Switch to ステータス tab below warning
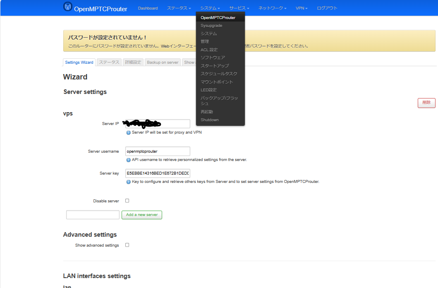 tap(109, 62)
